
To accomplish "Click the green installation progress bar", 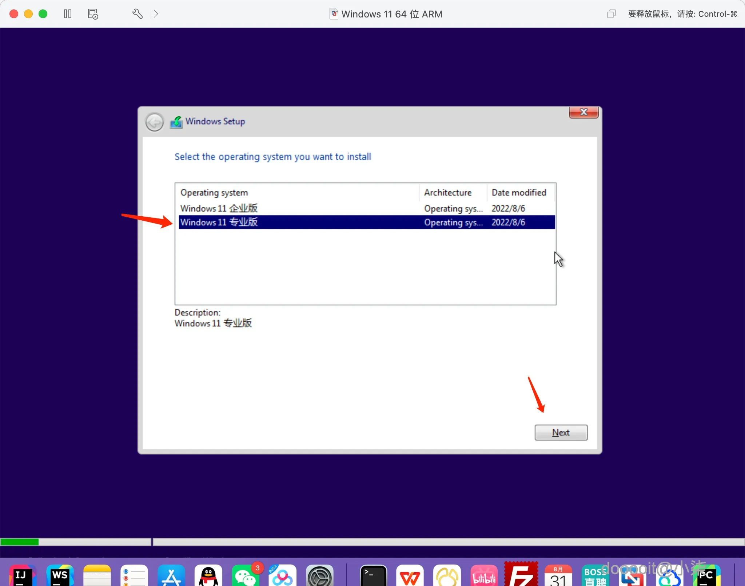I will (x=20, y=542).
